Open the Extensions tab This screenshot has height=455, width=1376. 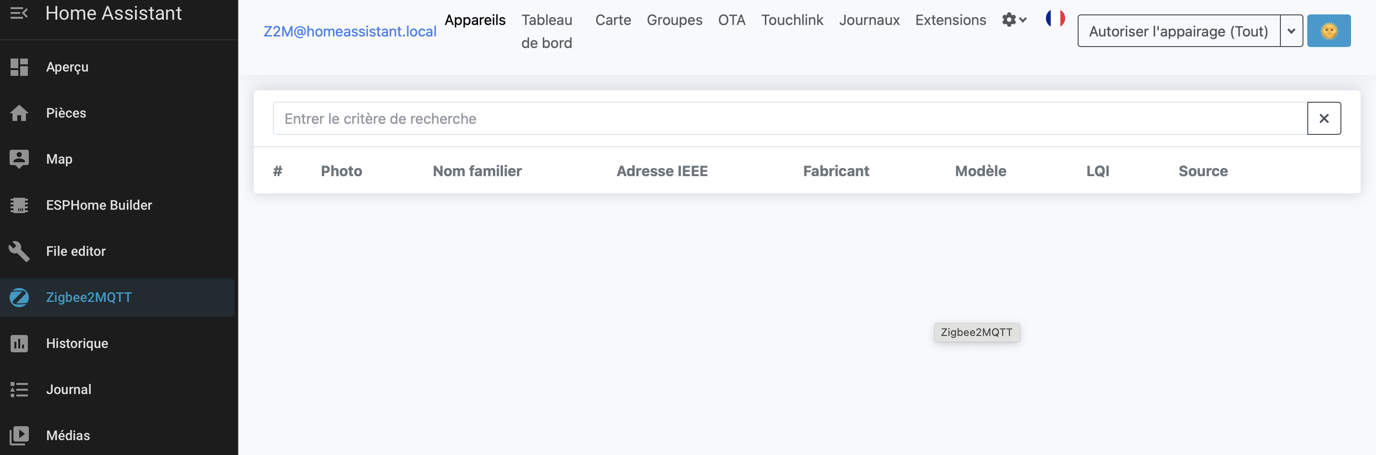pyautogui.click(x=950, y=20)
